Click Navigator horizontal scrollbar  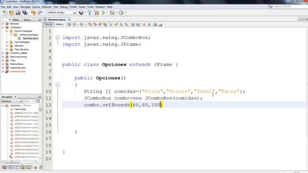(20, 162)
